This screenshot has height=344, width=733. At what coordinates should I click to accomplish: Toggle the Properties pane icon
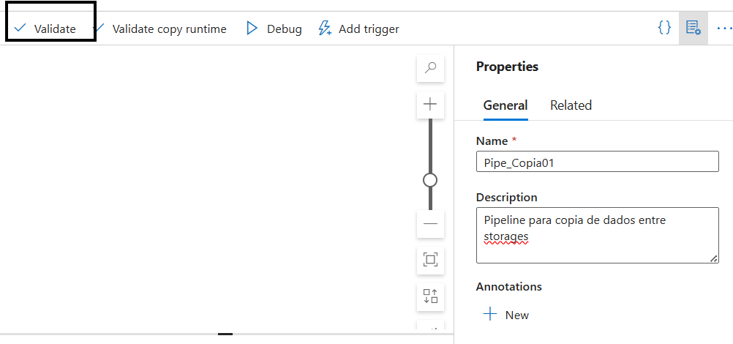693,28
